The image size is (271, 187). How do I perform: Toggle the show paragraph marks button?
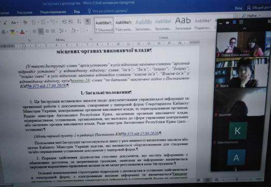(x=88, y=22)
